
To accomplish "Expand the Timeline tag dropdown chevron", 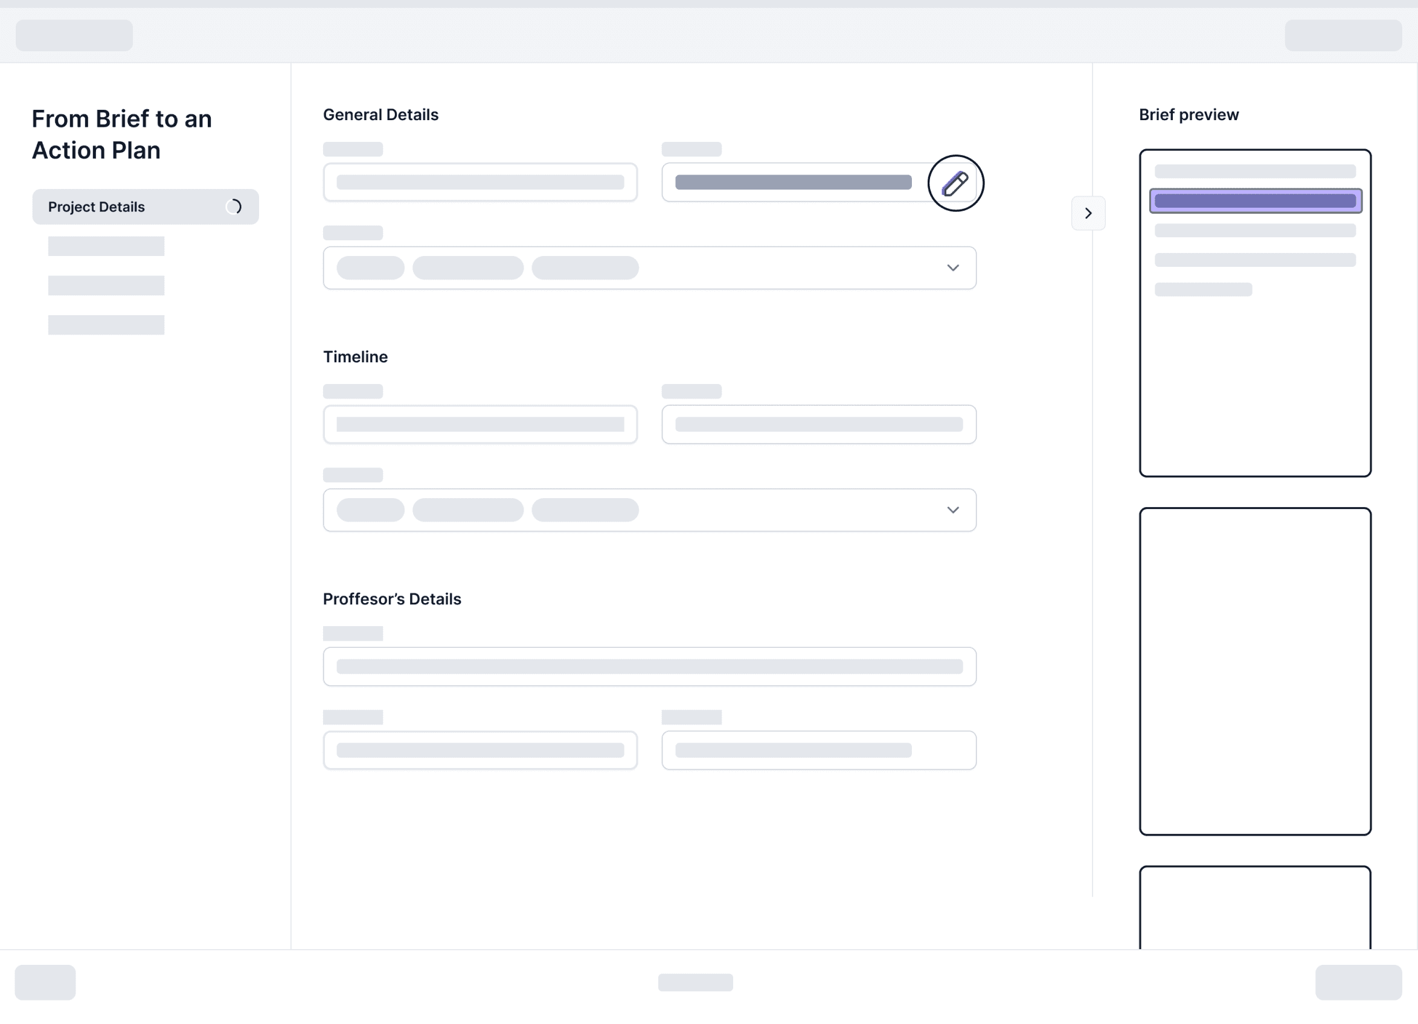I will click(x=952, y=510).
